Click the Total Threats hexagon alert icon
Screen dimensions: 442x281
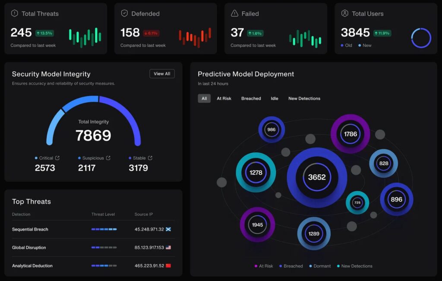(x=14, y=13)
